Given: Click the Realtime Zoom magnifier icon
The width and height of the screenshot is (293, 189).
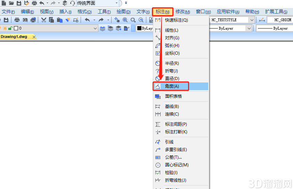Looking at the screenshot, I should point(125,20).
